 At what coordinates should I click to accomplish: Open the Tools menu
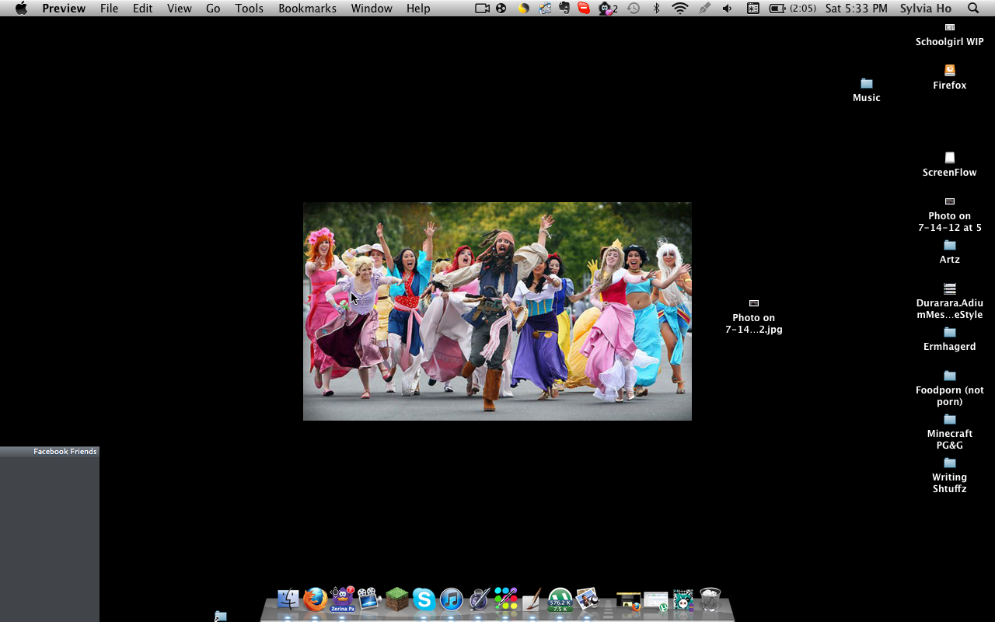[x=250, y=9]
